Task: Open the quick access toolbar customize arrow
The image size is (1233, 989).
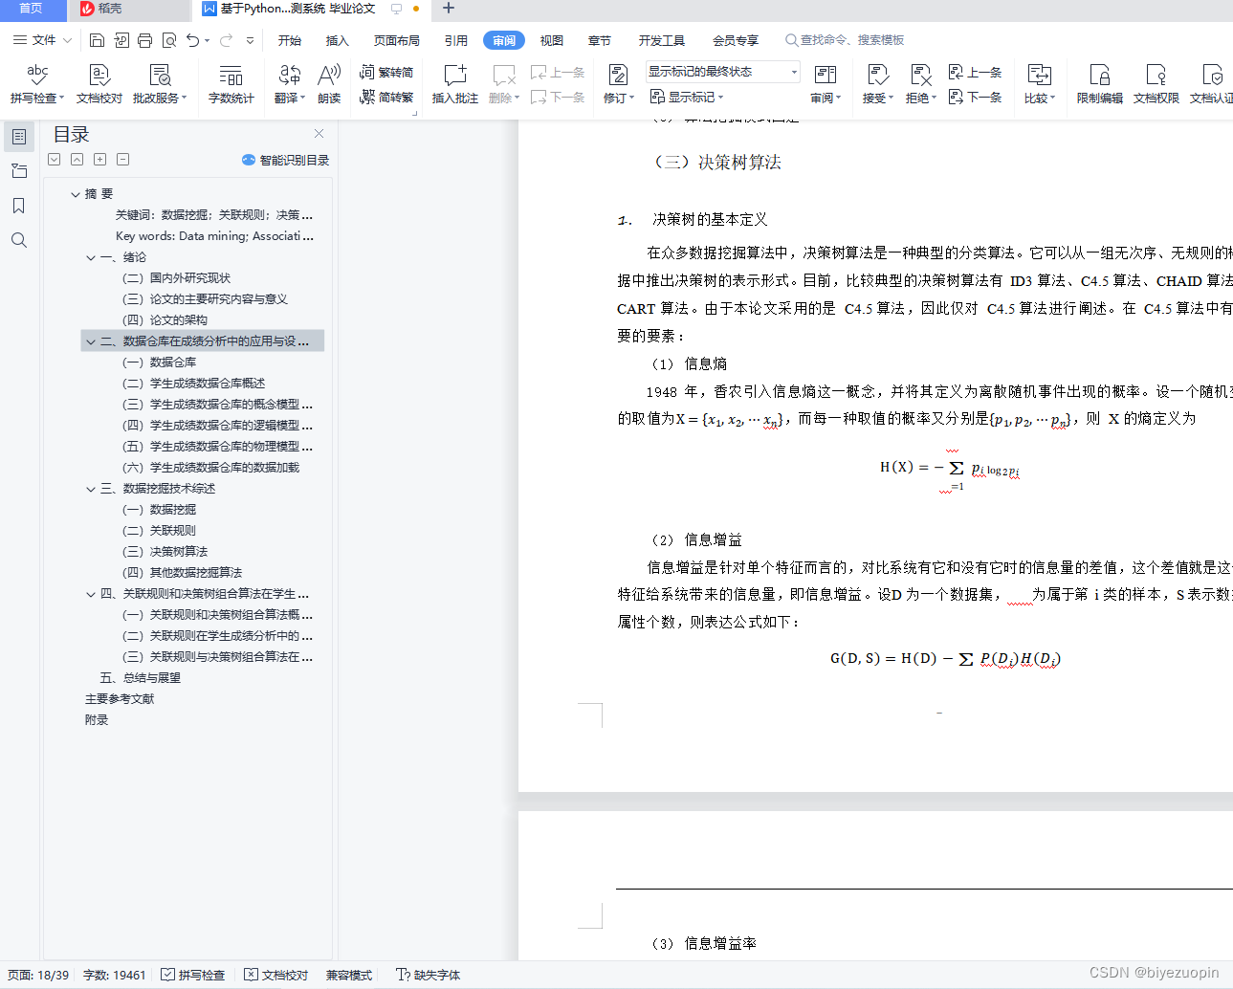Action: point(251,40)
